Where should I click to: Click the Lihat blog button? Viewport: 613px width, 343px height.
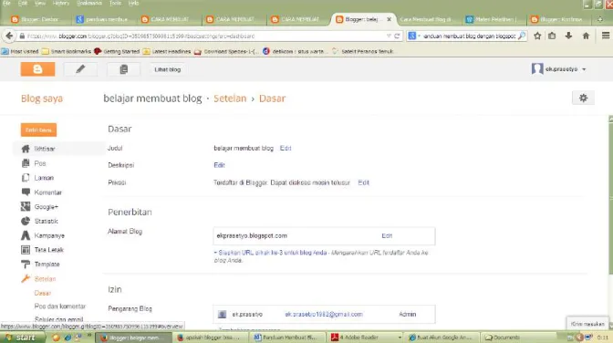tap(167, 69)
